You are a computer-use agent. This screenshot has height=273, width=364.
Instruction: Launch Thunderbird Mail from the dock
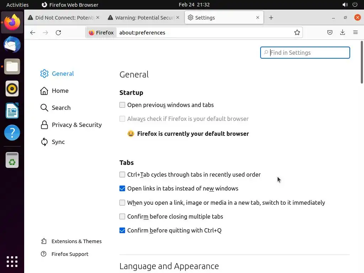(x=12, y=45)
